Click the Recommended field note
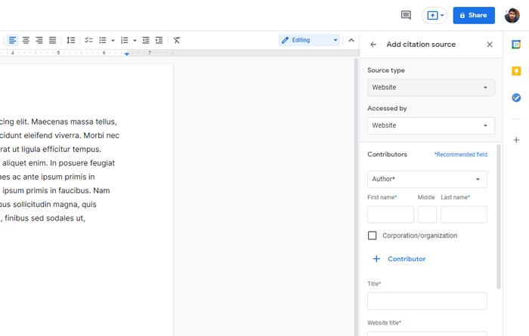The image size is (529, 336). tap(461, 155)
